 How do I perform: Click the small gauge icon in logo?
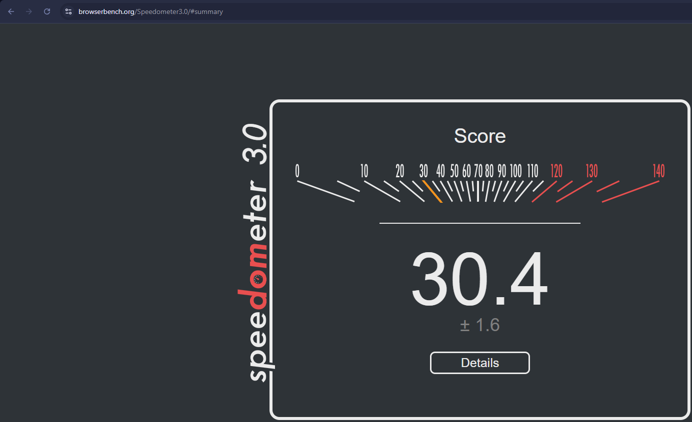click(x=258, y=279)
